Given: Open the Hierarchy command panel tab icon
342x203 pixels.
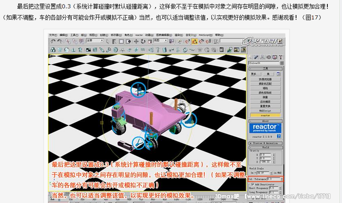Looking at the screenshot, I should (x=262, y=57).
